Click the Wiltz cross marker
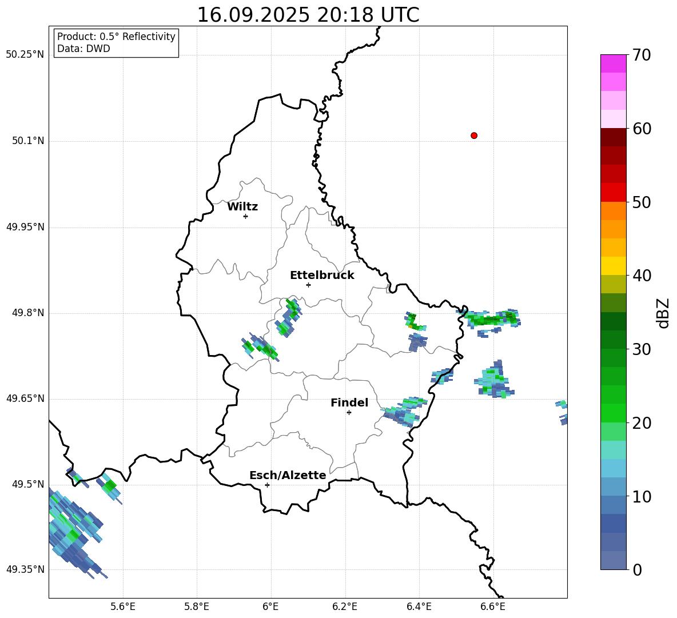This screenshot has height=618, width=677. (x=246, y=216)
